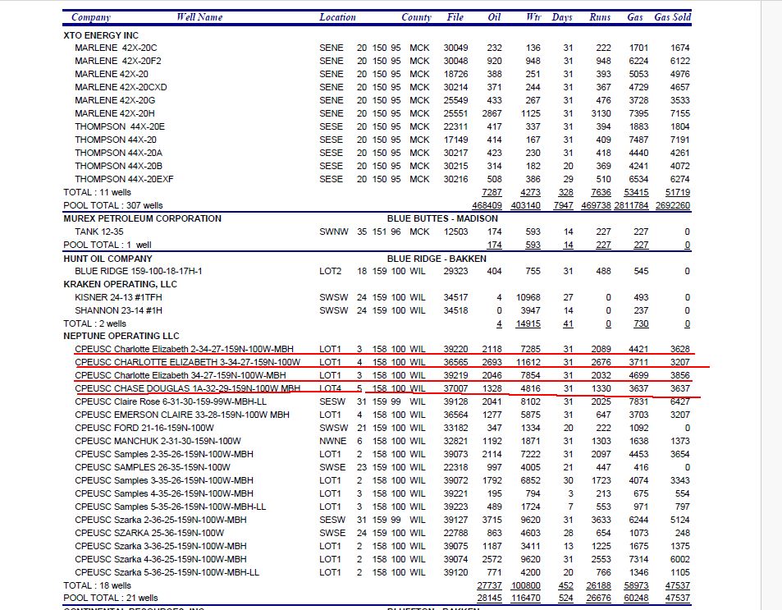Click the CPEUSC FORD 21-16-159N-100W well
Image resolution: width=782 pixels, height=610 pixels.
pos(143,428)
